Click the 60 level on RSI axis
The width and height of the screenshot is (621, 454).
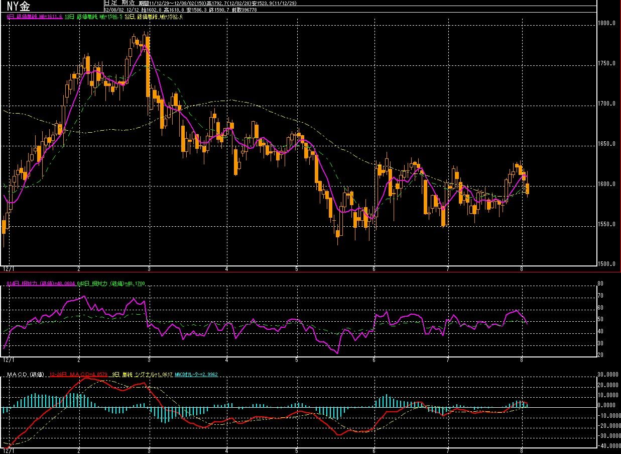(600, 308)
